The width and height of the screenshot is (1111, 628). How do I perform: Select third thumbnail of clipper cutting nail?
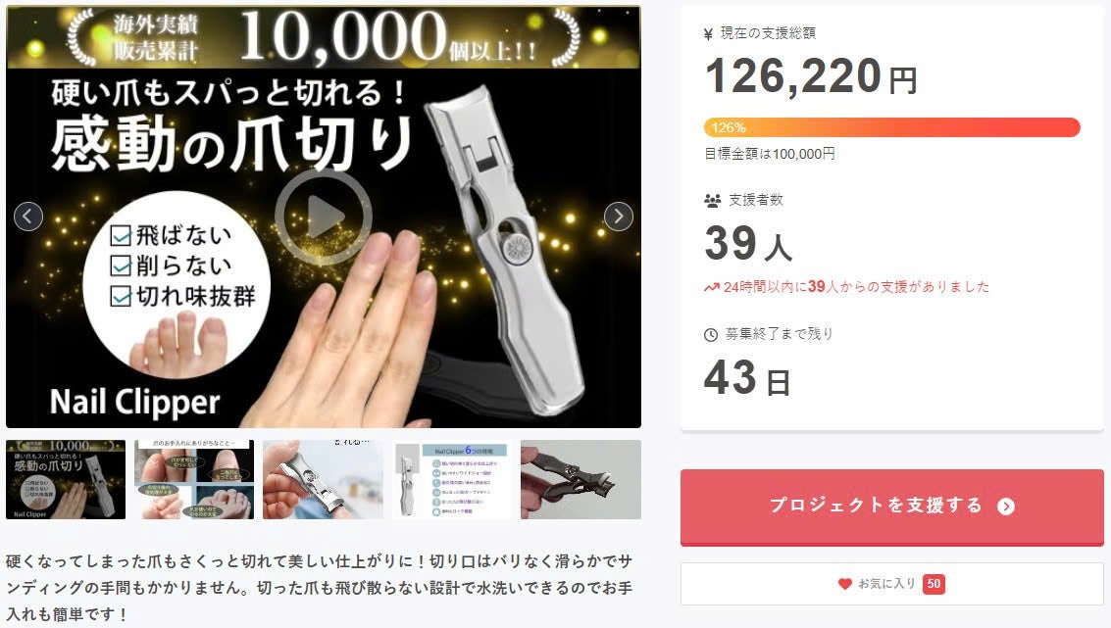click(323, 479)
